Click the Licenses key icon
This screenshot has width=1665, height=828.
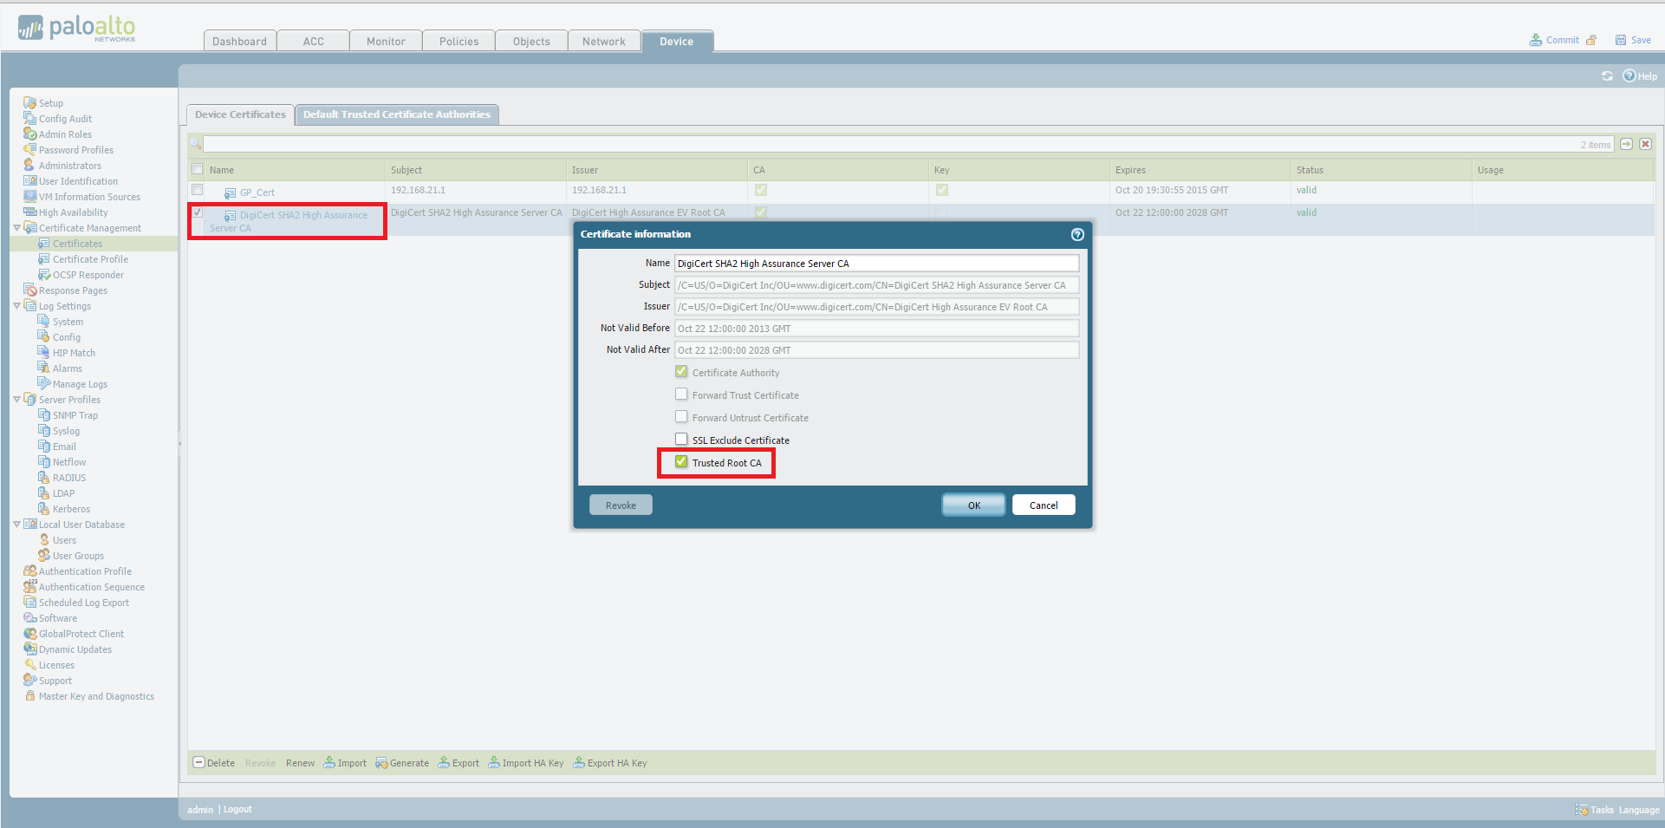click(29, 665)
